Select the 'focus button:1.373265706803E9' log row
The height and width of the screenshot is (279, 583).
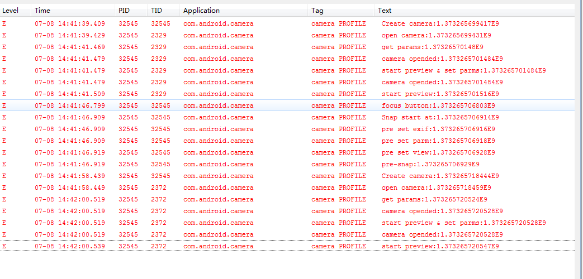pos(287,105)
